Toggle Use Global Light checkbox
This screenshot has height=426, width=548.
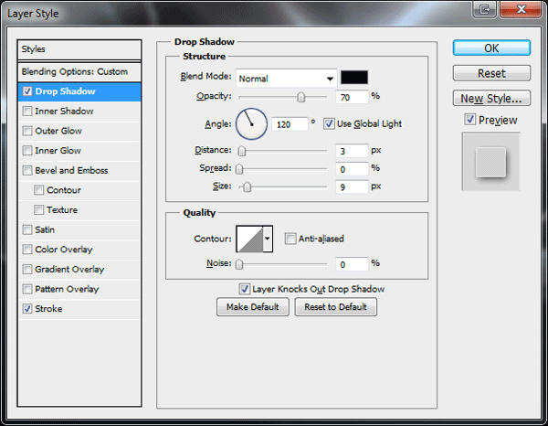(x=329, y=123)
